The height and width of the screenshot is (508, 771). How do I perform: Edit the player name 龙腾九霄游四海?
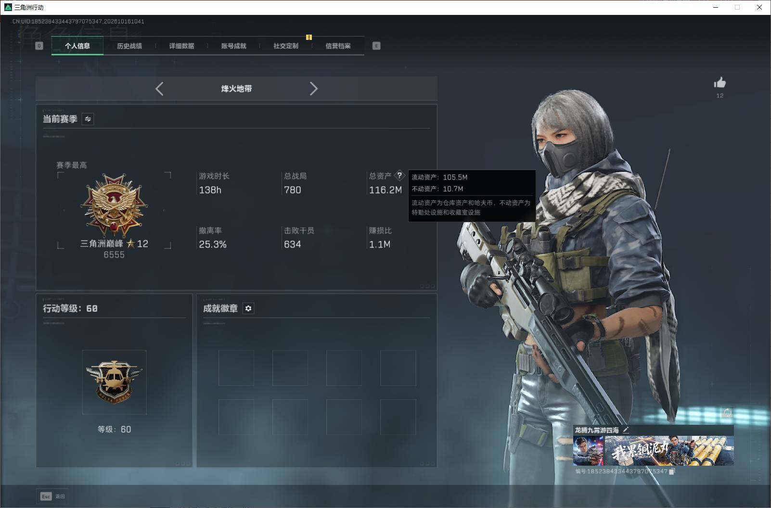point(626,430)
